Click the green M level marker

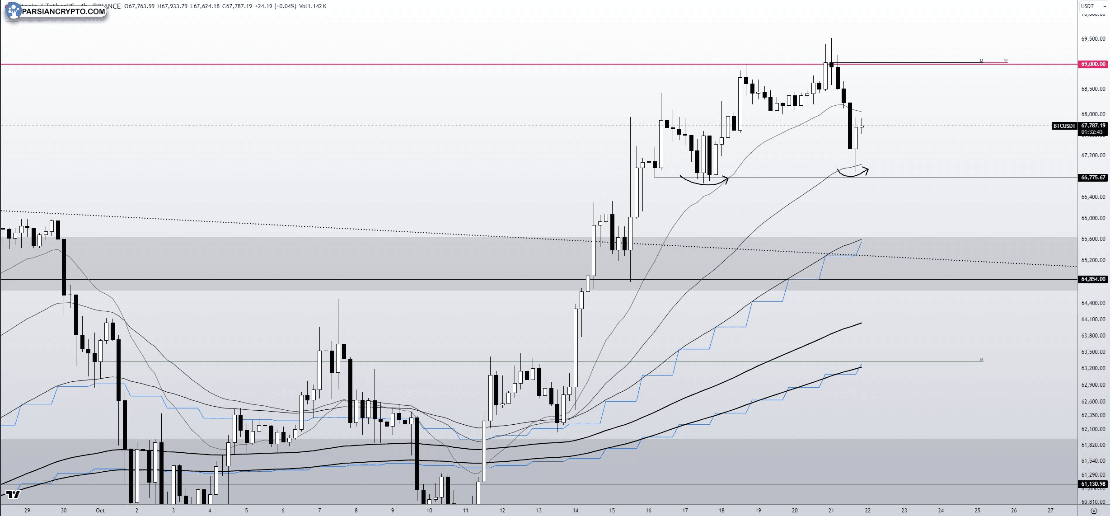(981, 360)
